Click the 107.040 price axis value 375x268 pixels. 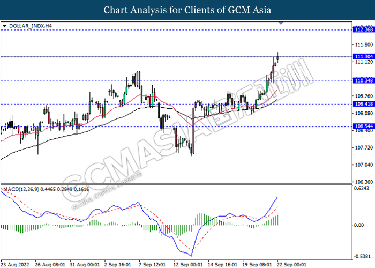pyautogui.click(x=364, y=165)
